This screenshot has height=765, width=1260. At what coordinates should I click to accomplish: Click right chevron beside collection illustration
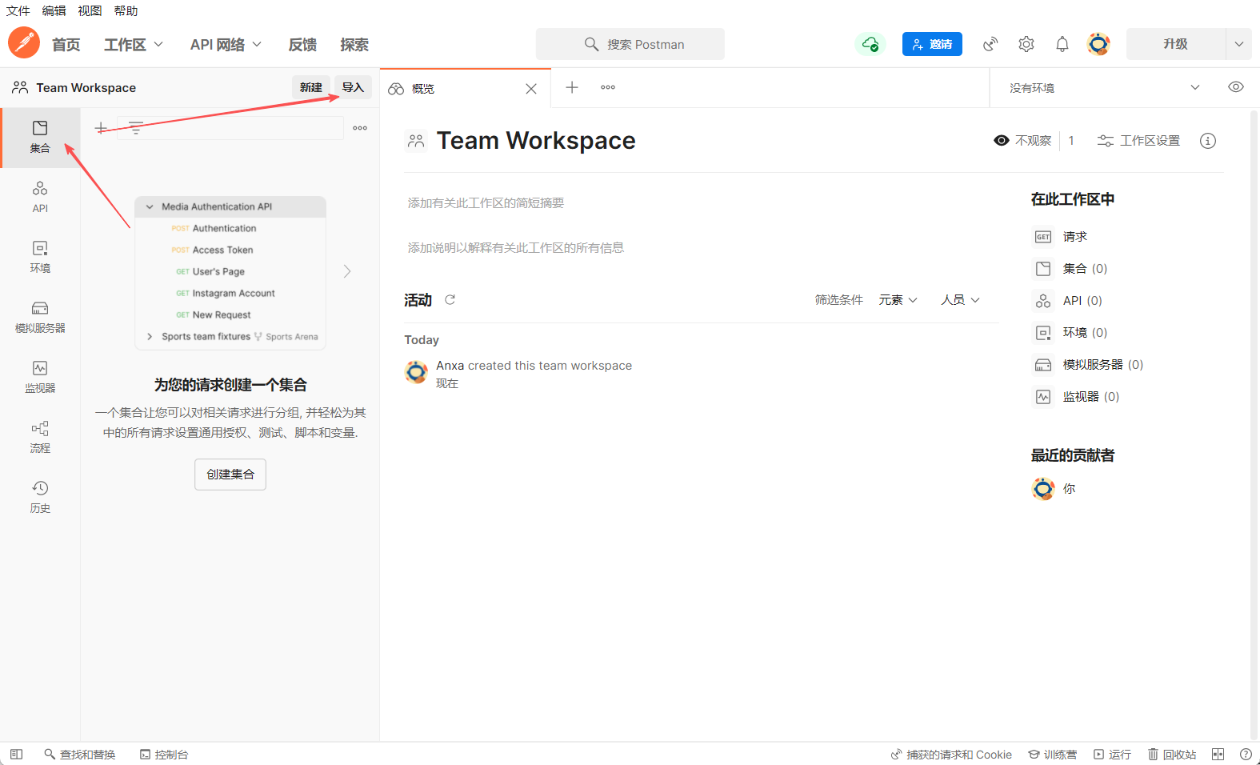347,271
